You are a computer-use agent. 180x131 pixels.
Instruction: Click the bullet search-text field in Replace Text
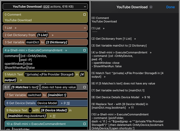point(30,110)
